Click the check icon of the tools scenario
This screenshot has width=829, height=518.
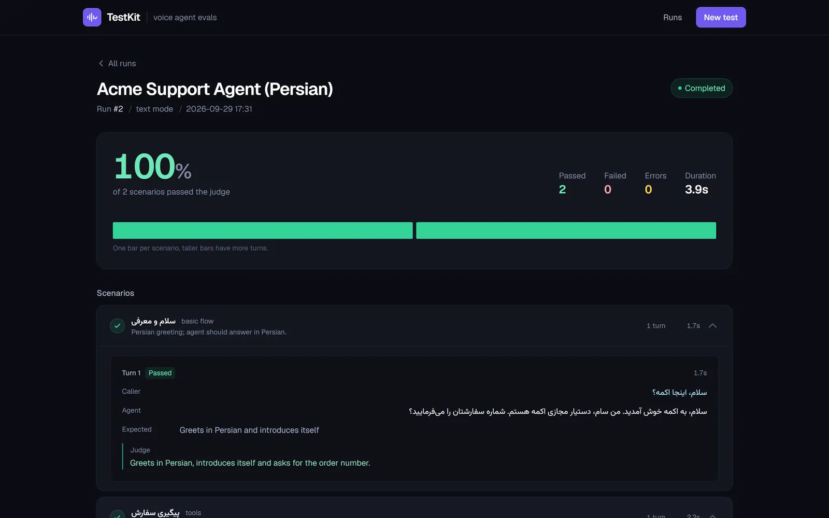(x=118, y=514)
